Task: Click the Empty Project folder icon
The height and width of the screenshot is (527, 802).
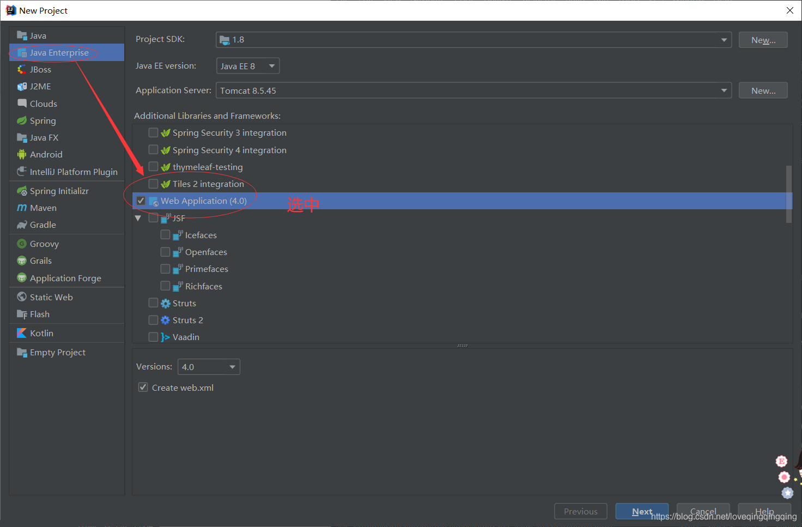Action: pos(22,352)
